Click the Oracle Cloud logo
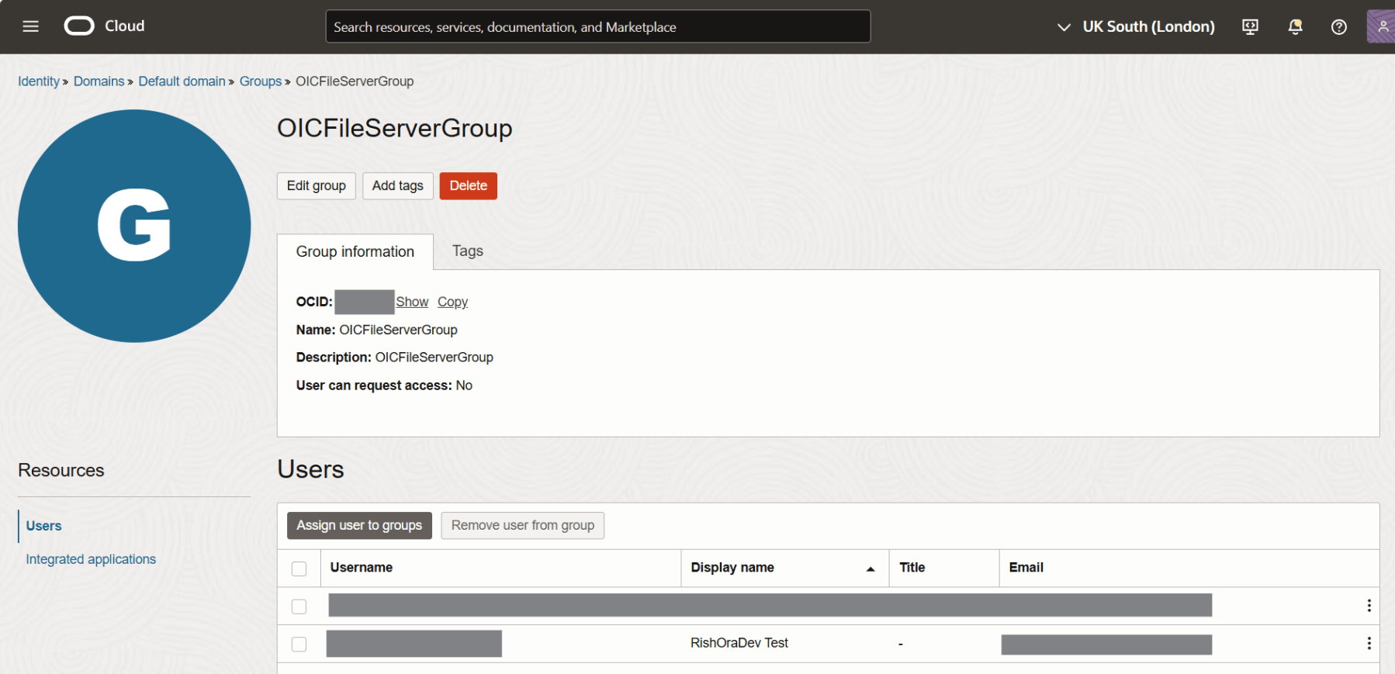The height and width of the screenshot is (674, 1395). (x=80, y=26)
